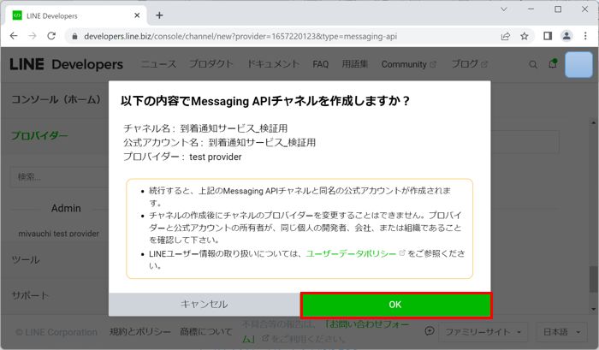Open the browser profile avatar icon
This screenshot has width=599, height=350.
click(566, 36)
